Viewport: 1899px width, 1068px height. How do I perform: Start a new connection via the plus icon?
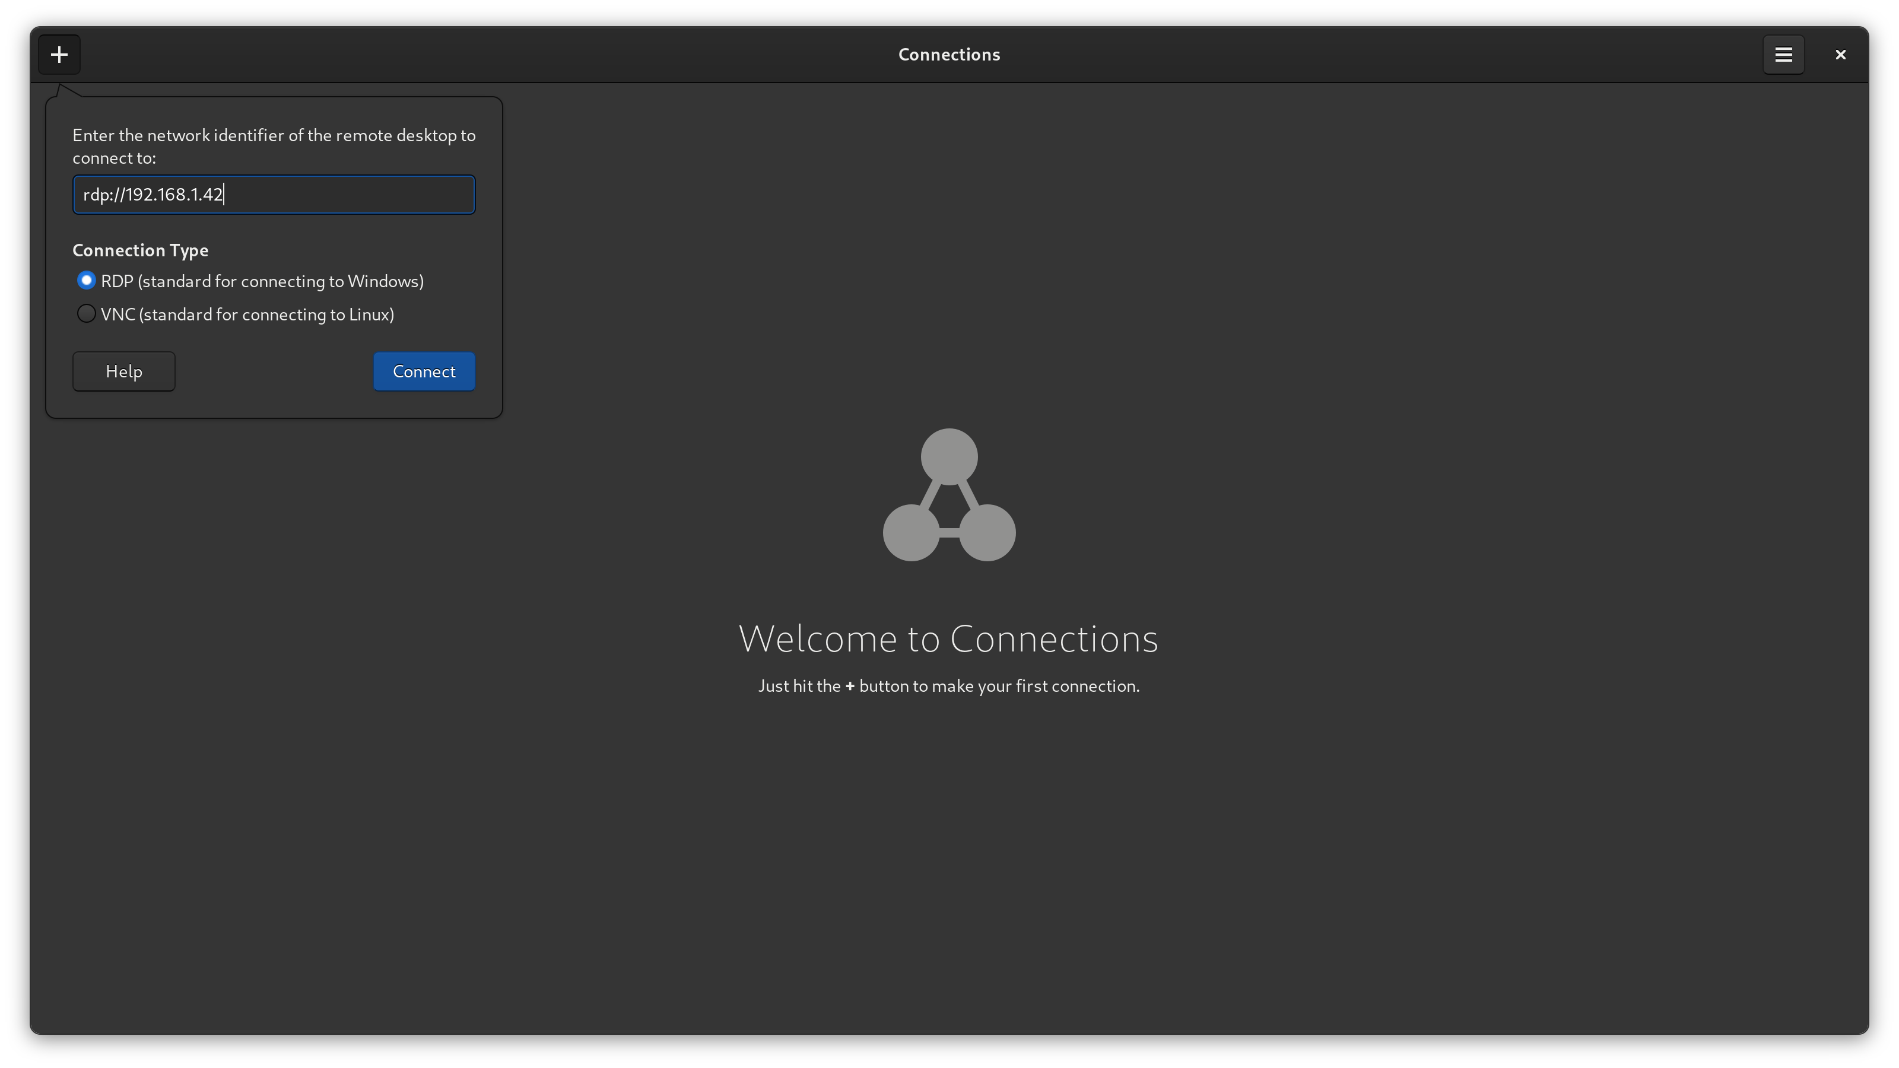[58, 54]
